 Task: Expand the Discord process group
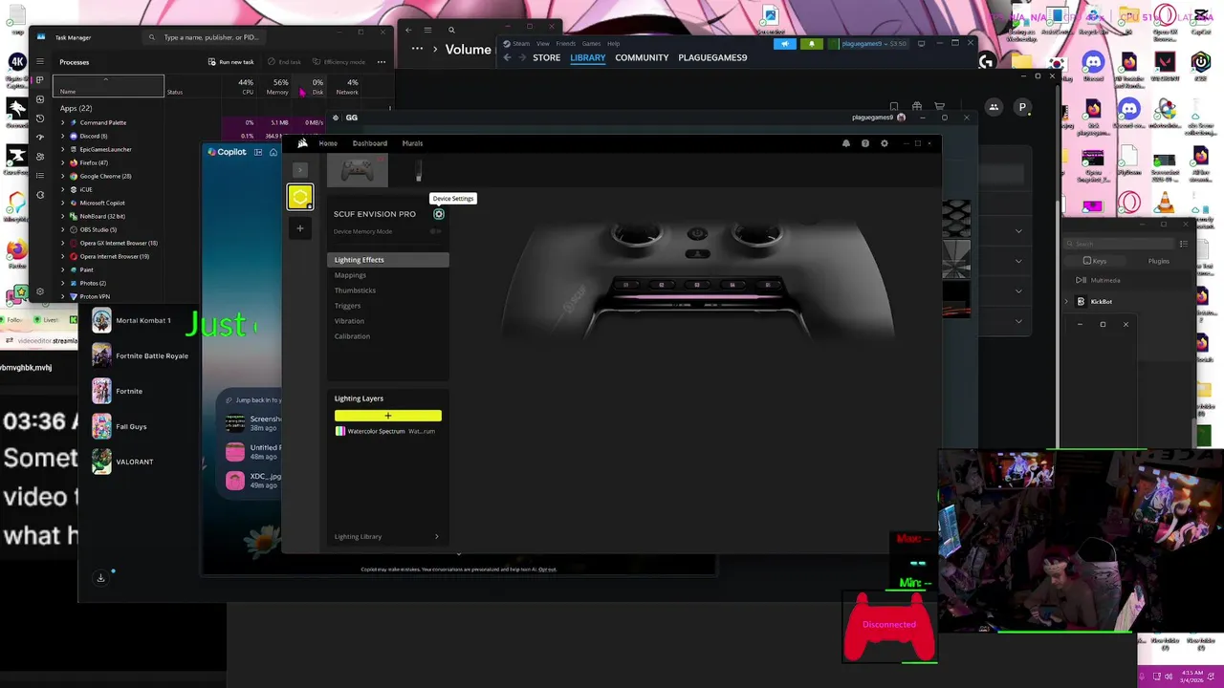63,136
